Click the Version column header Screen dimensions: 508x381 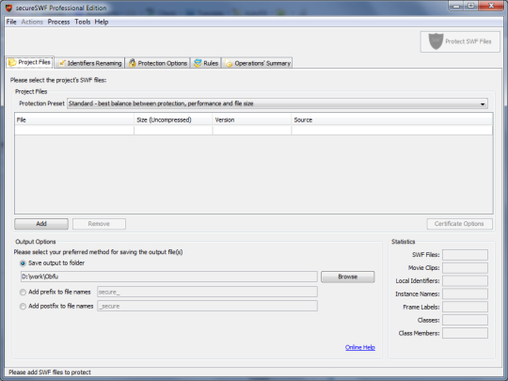252,119
